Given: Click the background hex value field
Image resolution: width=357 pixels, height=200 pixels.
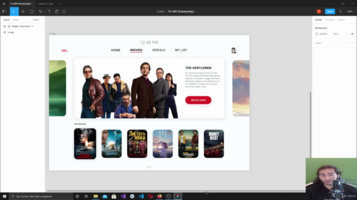Looking at the screenshot, I should point(324,34).
